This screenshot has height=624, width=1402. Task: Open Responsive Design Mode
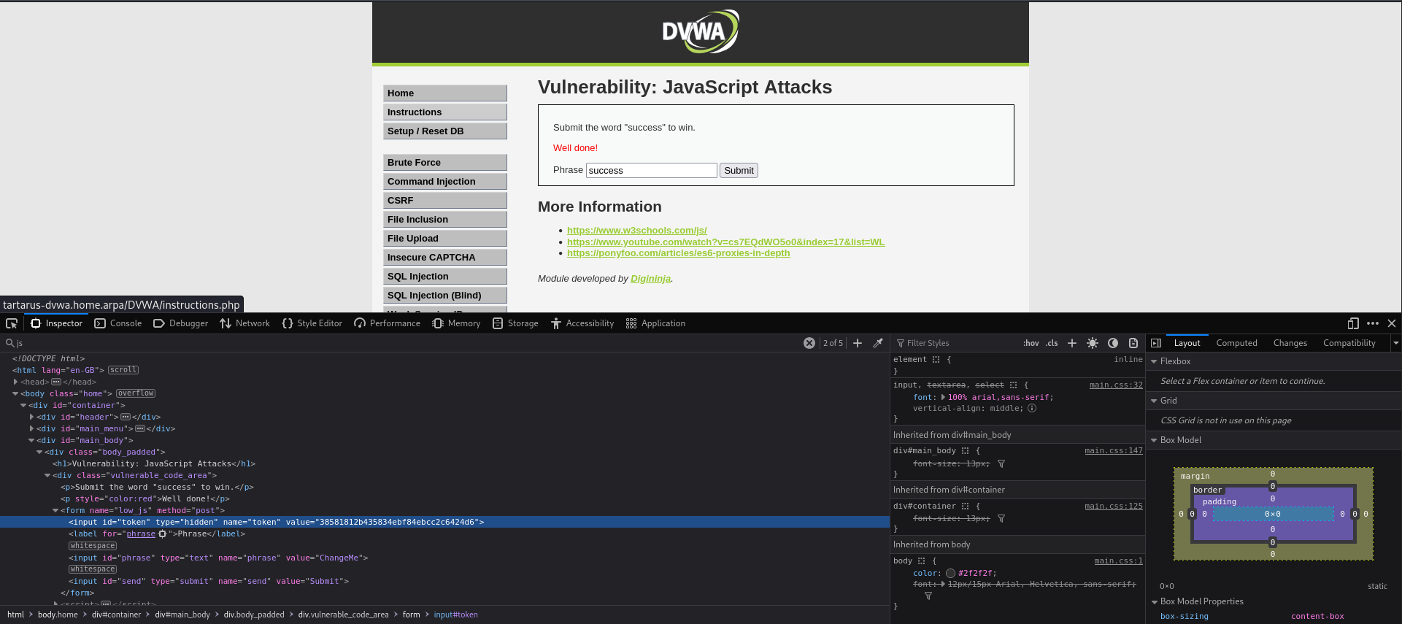[1352, 323]
